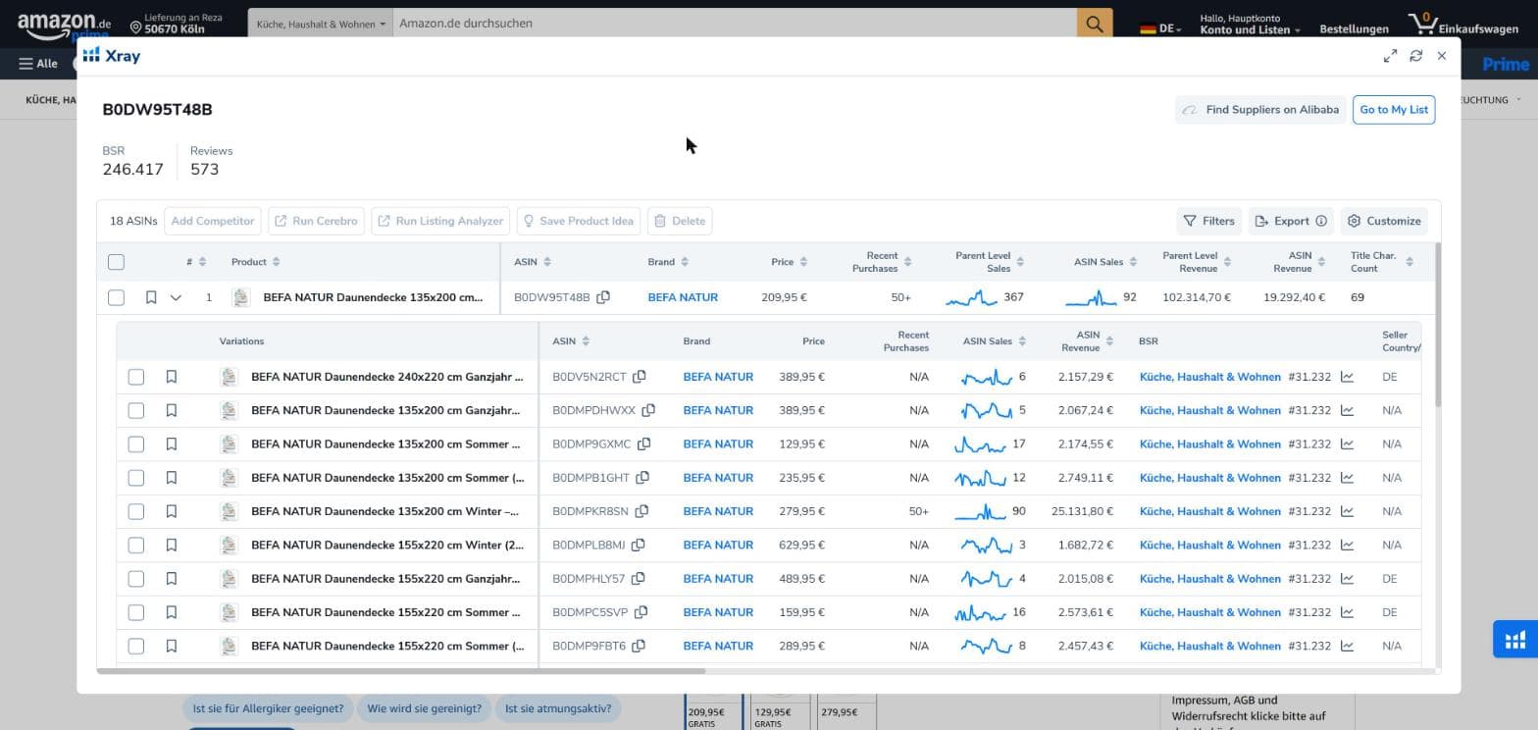Screen dimensions: 1538x730
Task: Bookmark the parent product row 1
Action: pos(151,297)
